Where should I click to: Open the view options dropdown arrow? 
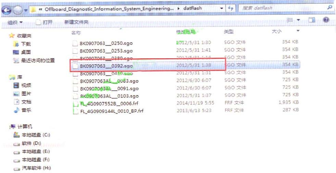click(x=298, y=20)
